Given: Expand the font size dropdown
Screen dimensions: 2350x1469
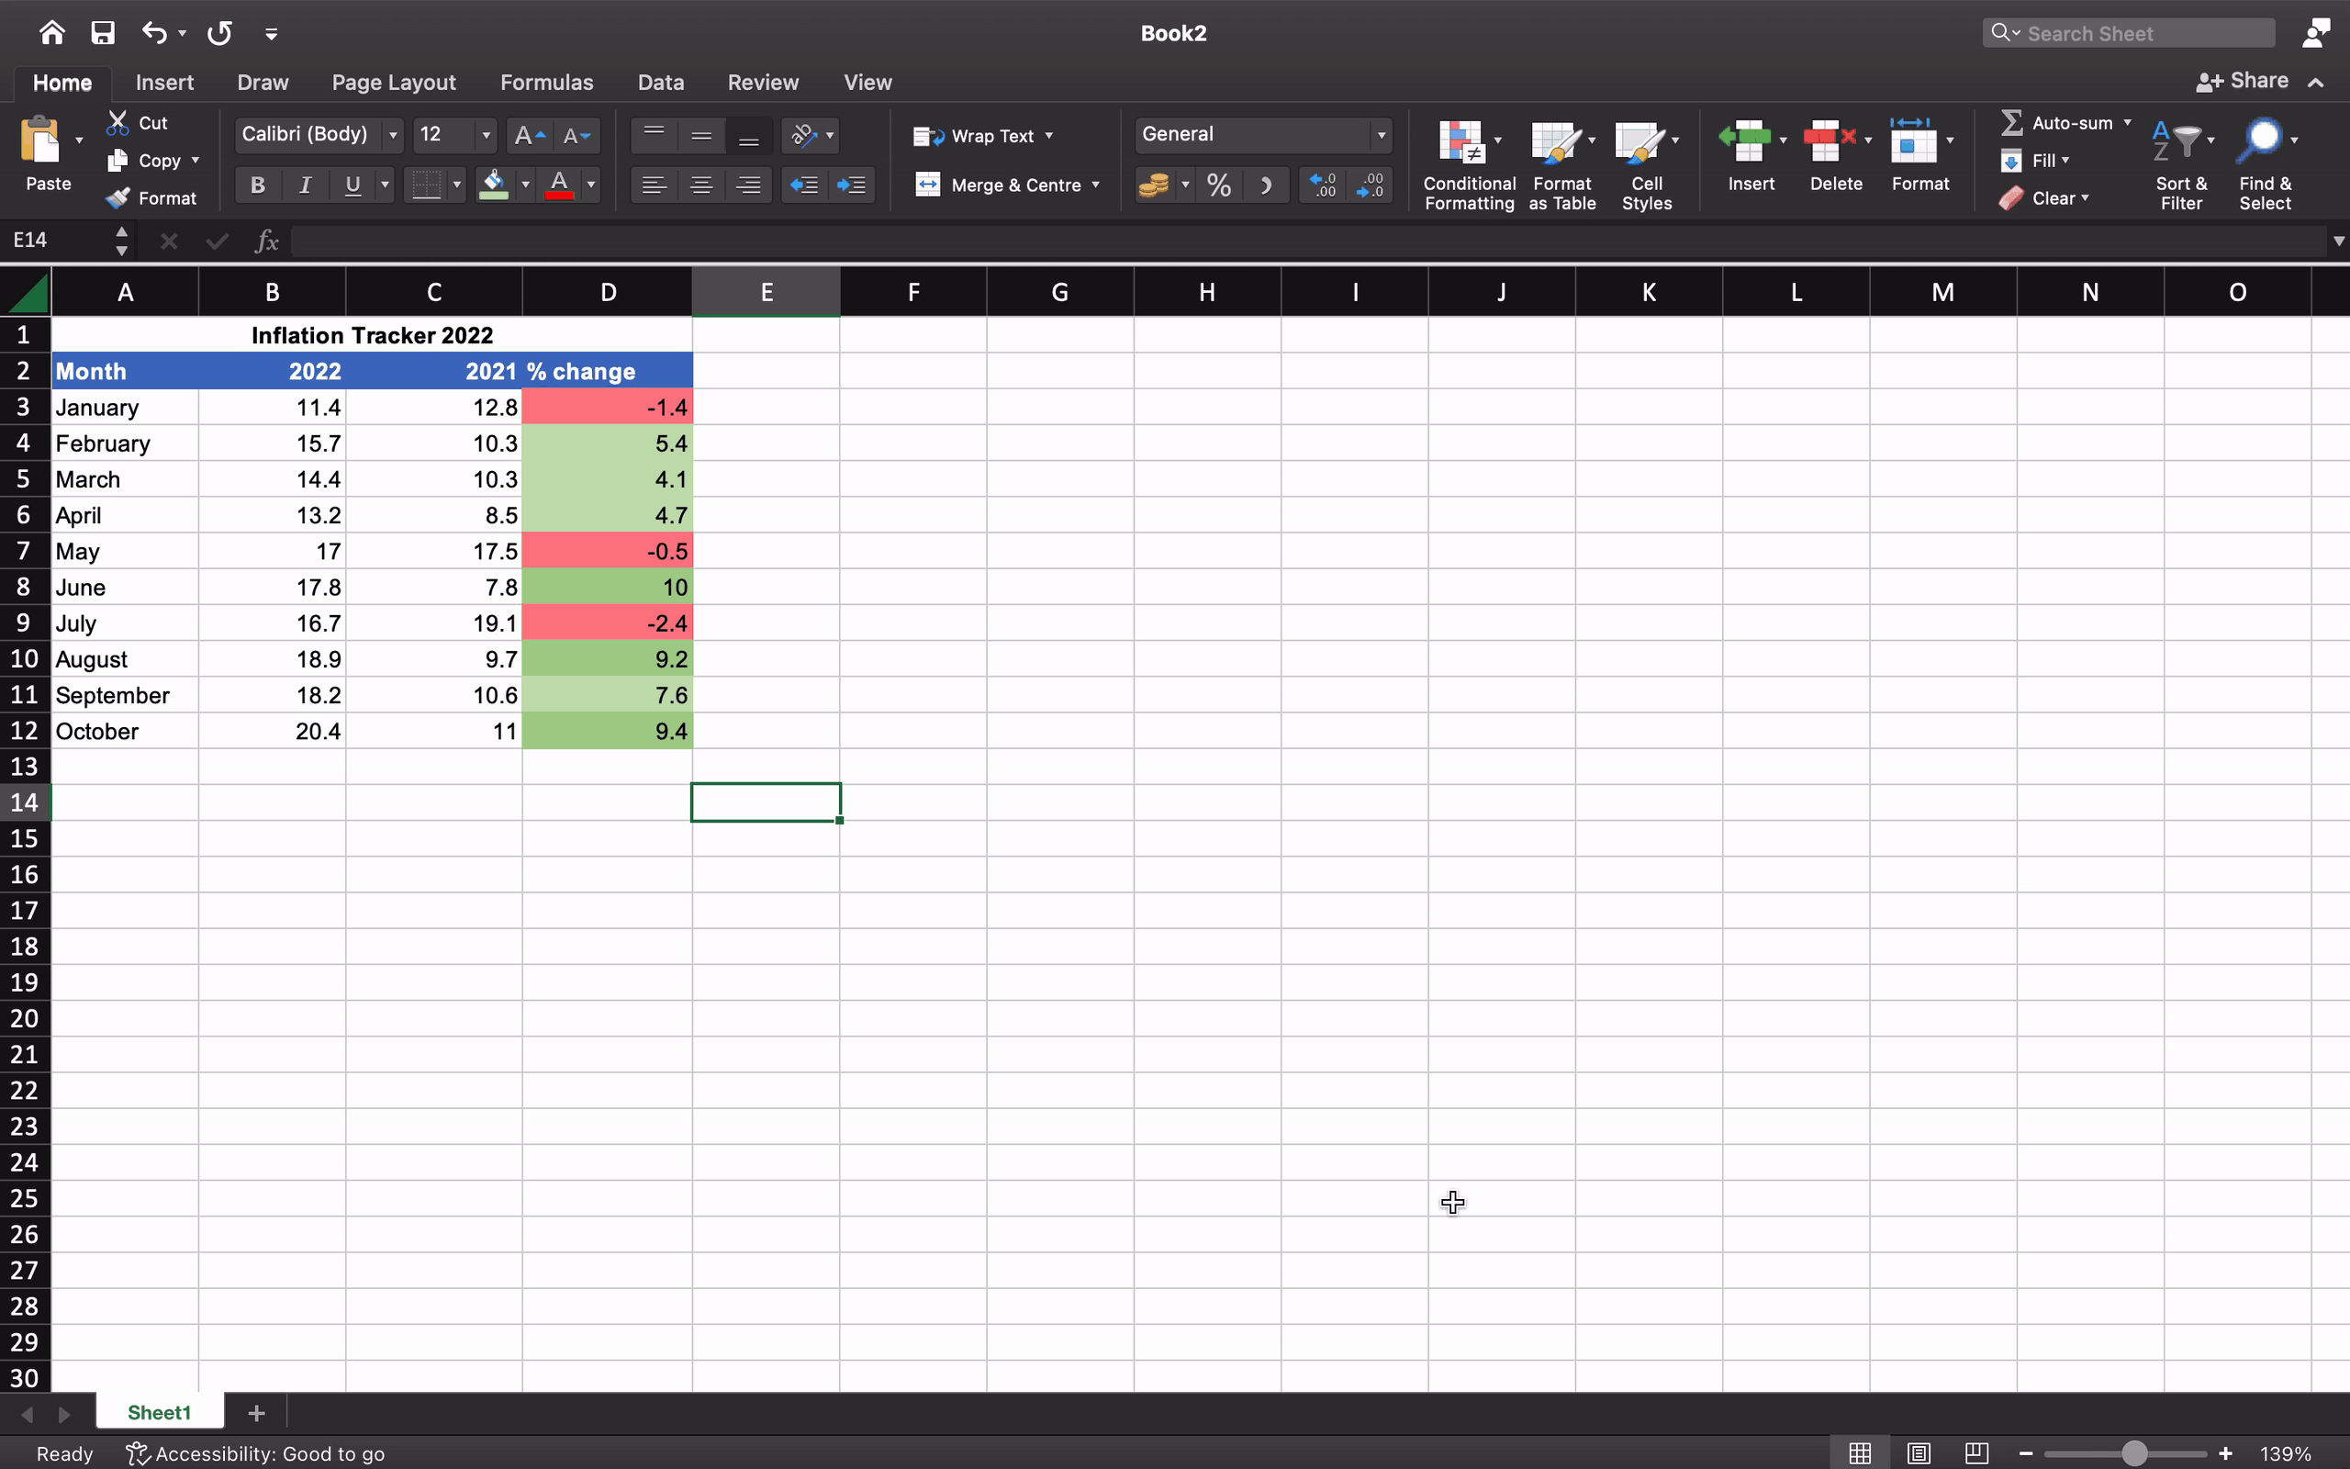Looking at the screenshot, I should point(487,135).
